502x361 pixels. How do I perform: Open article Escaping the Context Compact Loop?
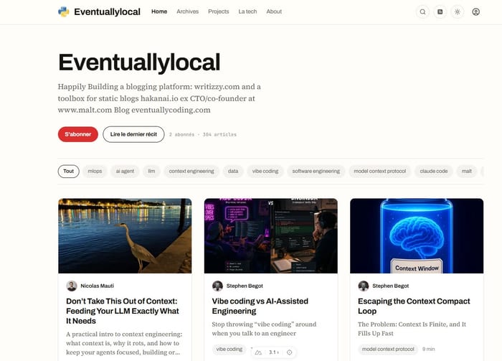(x=414, y=306)
